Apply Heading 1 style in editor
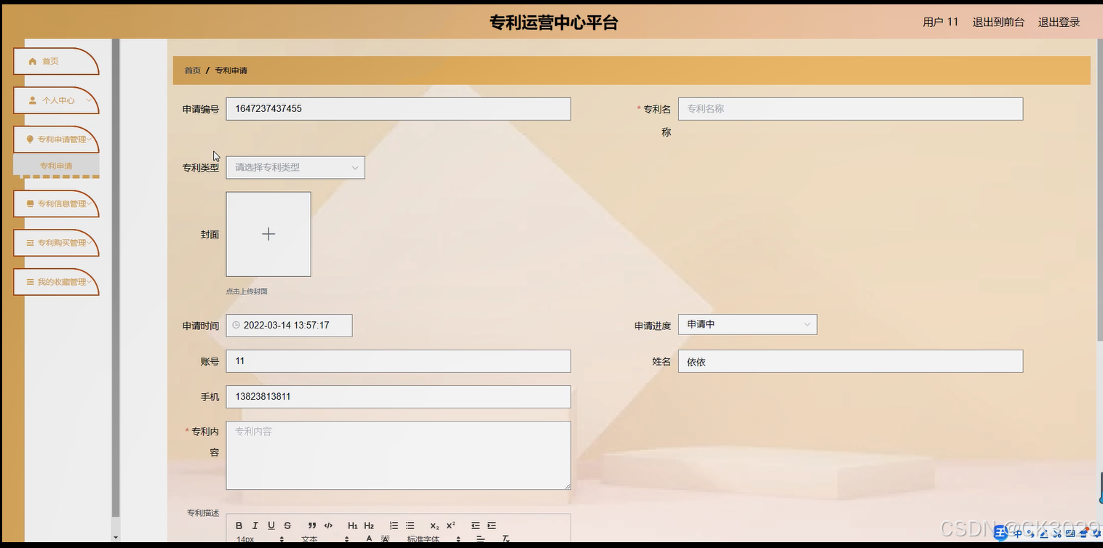The height and width of the screenshot is (548, 1103). coord(353,525)
